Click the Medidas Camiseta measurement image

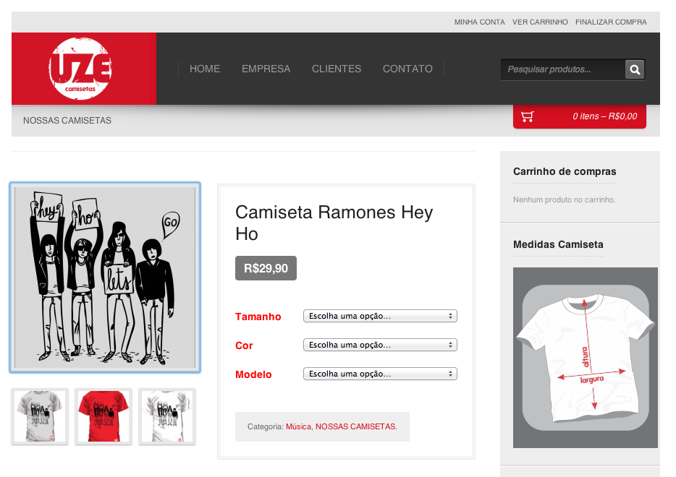(586, 357)
